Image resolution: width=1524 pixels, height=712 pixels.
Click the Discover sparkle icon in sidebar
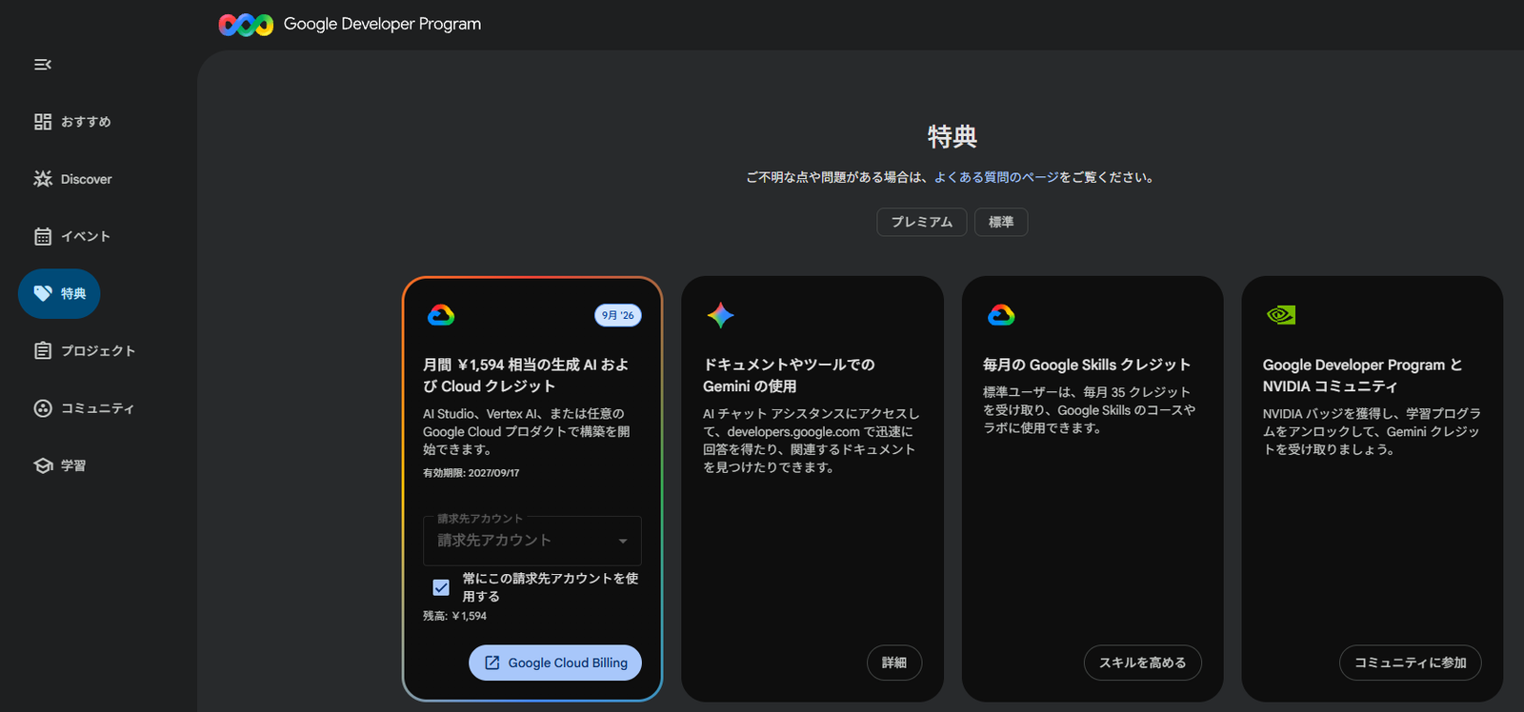[43, 179]
